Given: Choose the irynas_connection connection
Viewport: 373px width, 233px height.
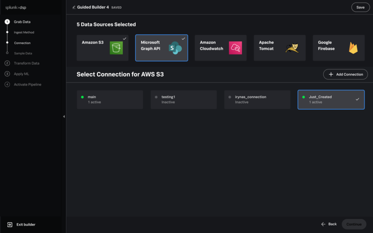Looking at the screenshot, I should (257, 99).
